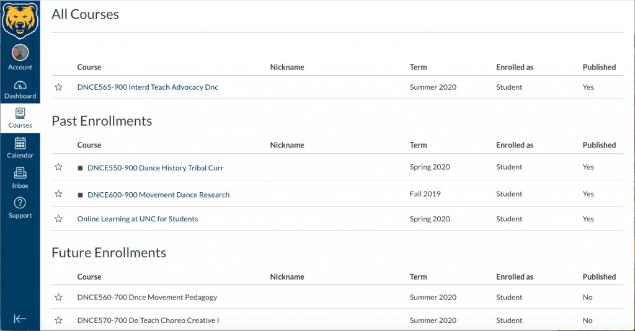Click DNCE570-700 Do Teach Choreo Creative I
Image resolution: width=635 pixels, height=331 pixels.
click(148, 320)
